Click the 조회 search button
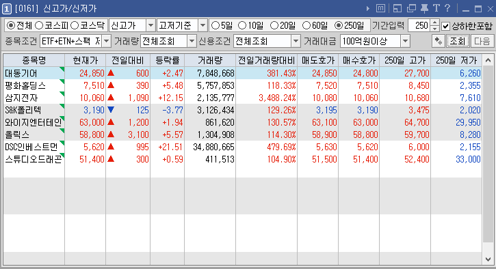This screenshot has width=496, height=269. tap(458, 41)
